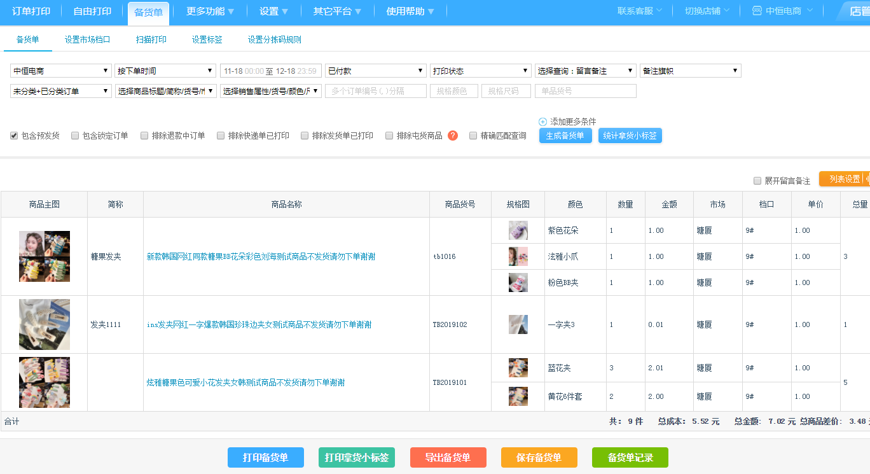
Task: Expand the 其它平台 menu
Action: point(338,11)
